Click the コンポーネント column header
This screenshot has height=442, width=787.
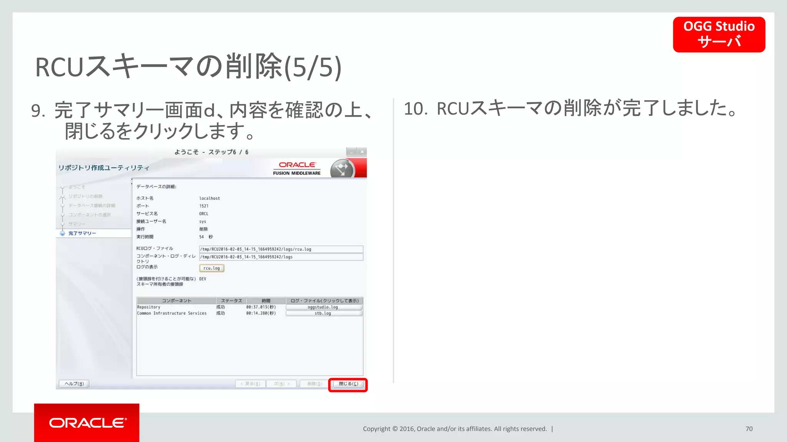[x=176, y=301]
